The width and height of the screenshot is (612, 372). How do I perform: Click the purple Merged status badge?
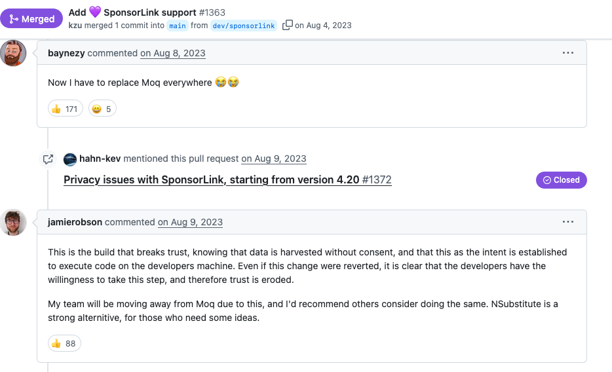tap(31, 19)
